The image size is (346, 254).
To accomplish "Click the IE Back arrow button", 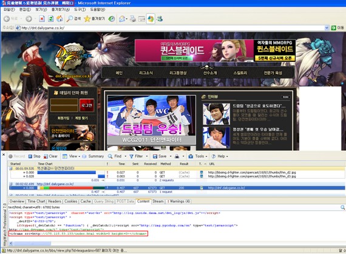I will pos(7,19).
